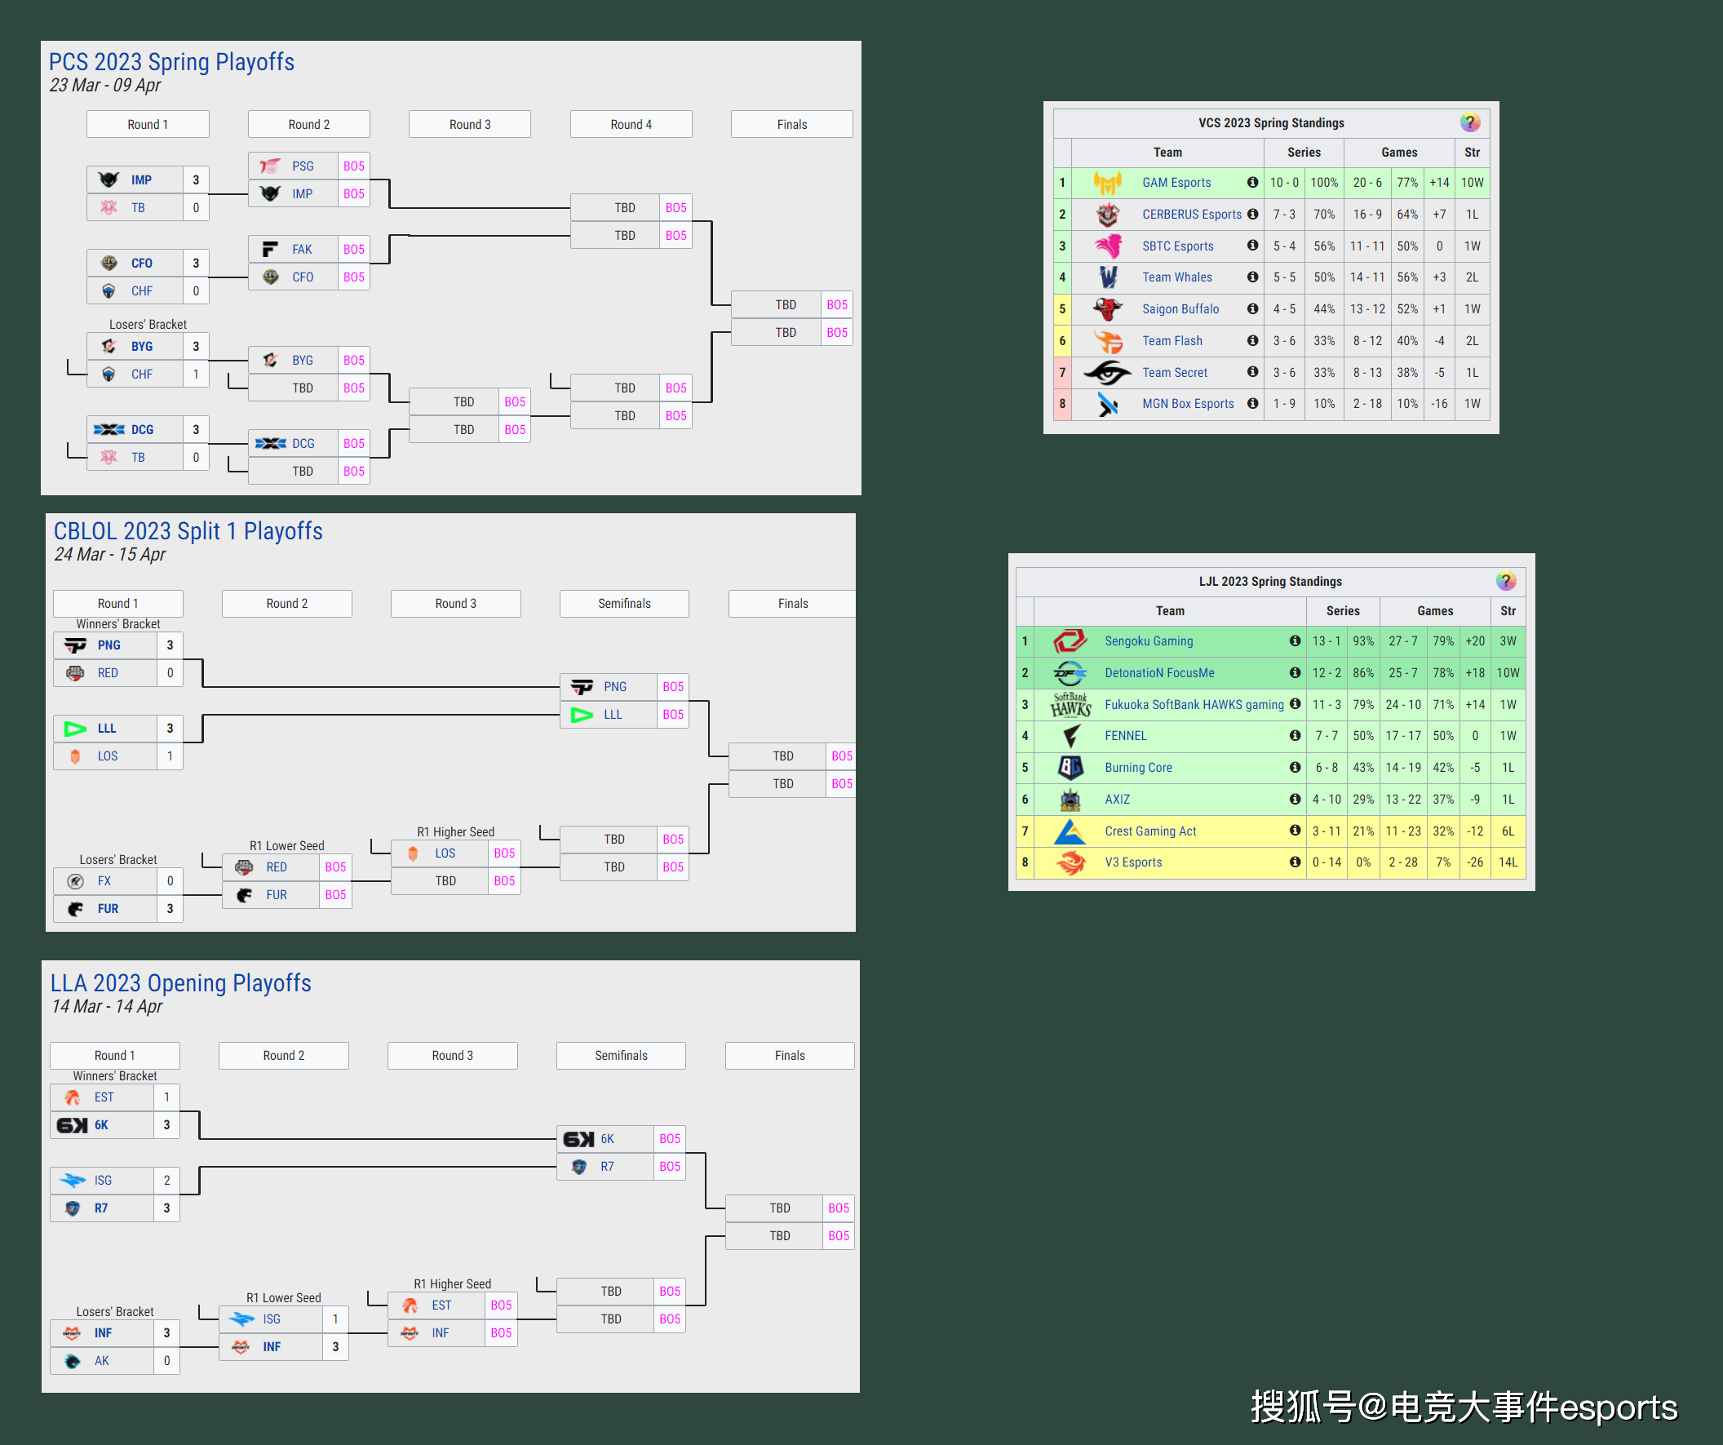This screenshot has width=1723, height=1445.
Task: Open VCS standings help question icon
Action: (1468, 123)
